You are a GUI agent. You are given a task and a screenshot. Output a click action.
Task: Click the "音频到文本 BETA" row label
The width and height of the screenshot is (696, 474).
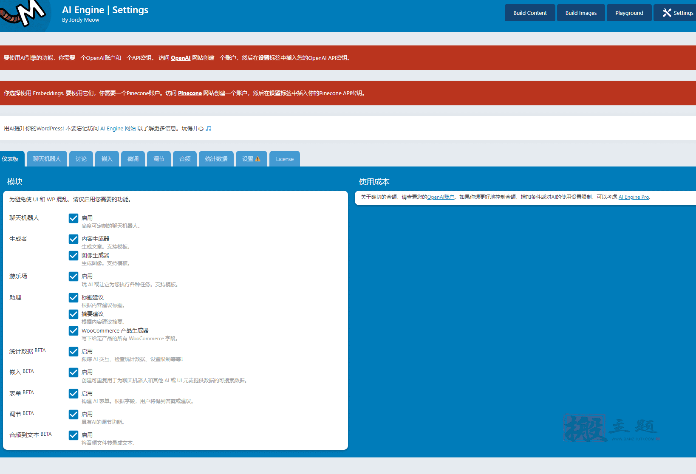coord(31,435)
